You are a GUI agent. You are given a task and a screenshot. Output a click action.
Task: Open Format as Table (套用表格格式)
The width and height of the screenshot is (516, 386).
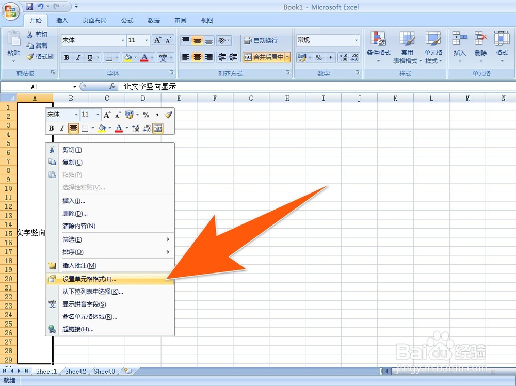pos(407,47)
